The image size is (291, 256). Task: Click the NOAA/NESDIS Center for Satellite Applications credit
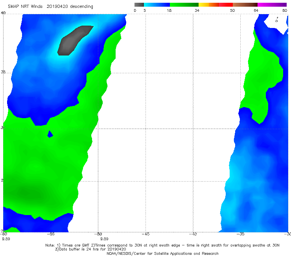[162, 254]
